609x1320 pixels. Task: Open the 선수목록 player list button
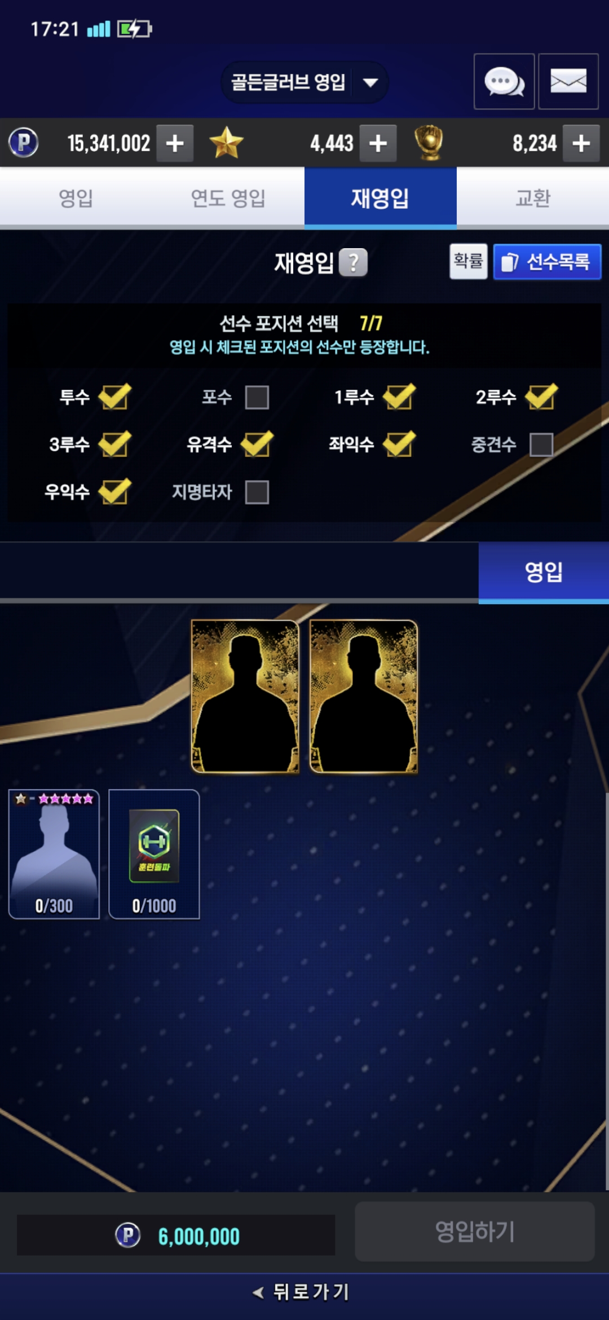tap(547, 262)
